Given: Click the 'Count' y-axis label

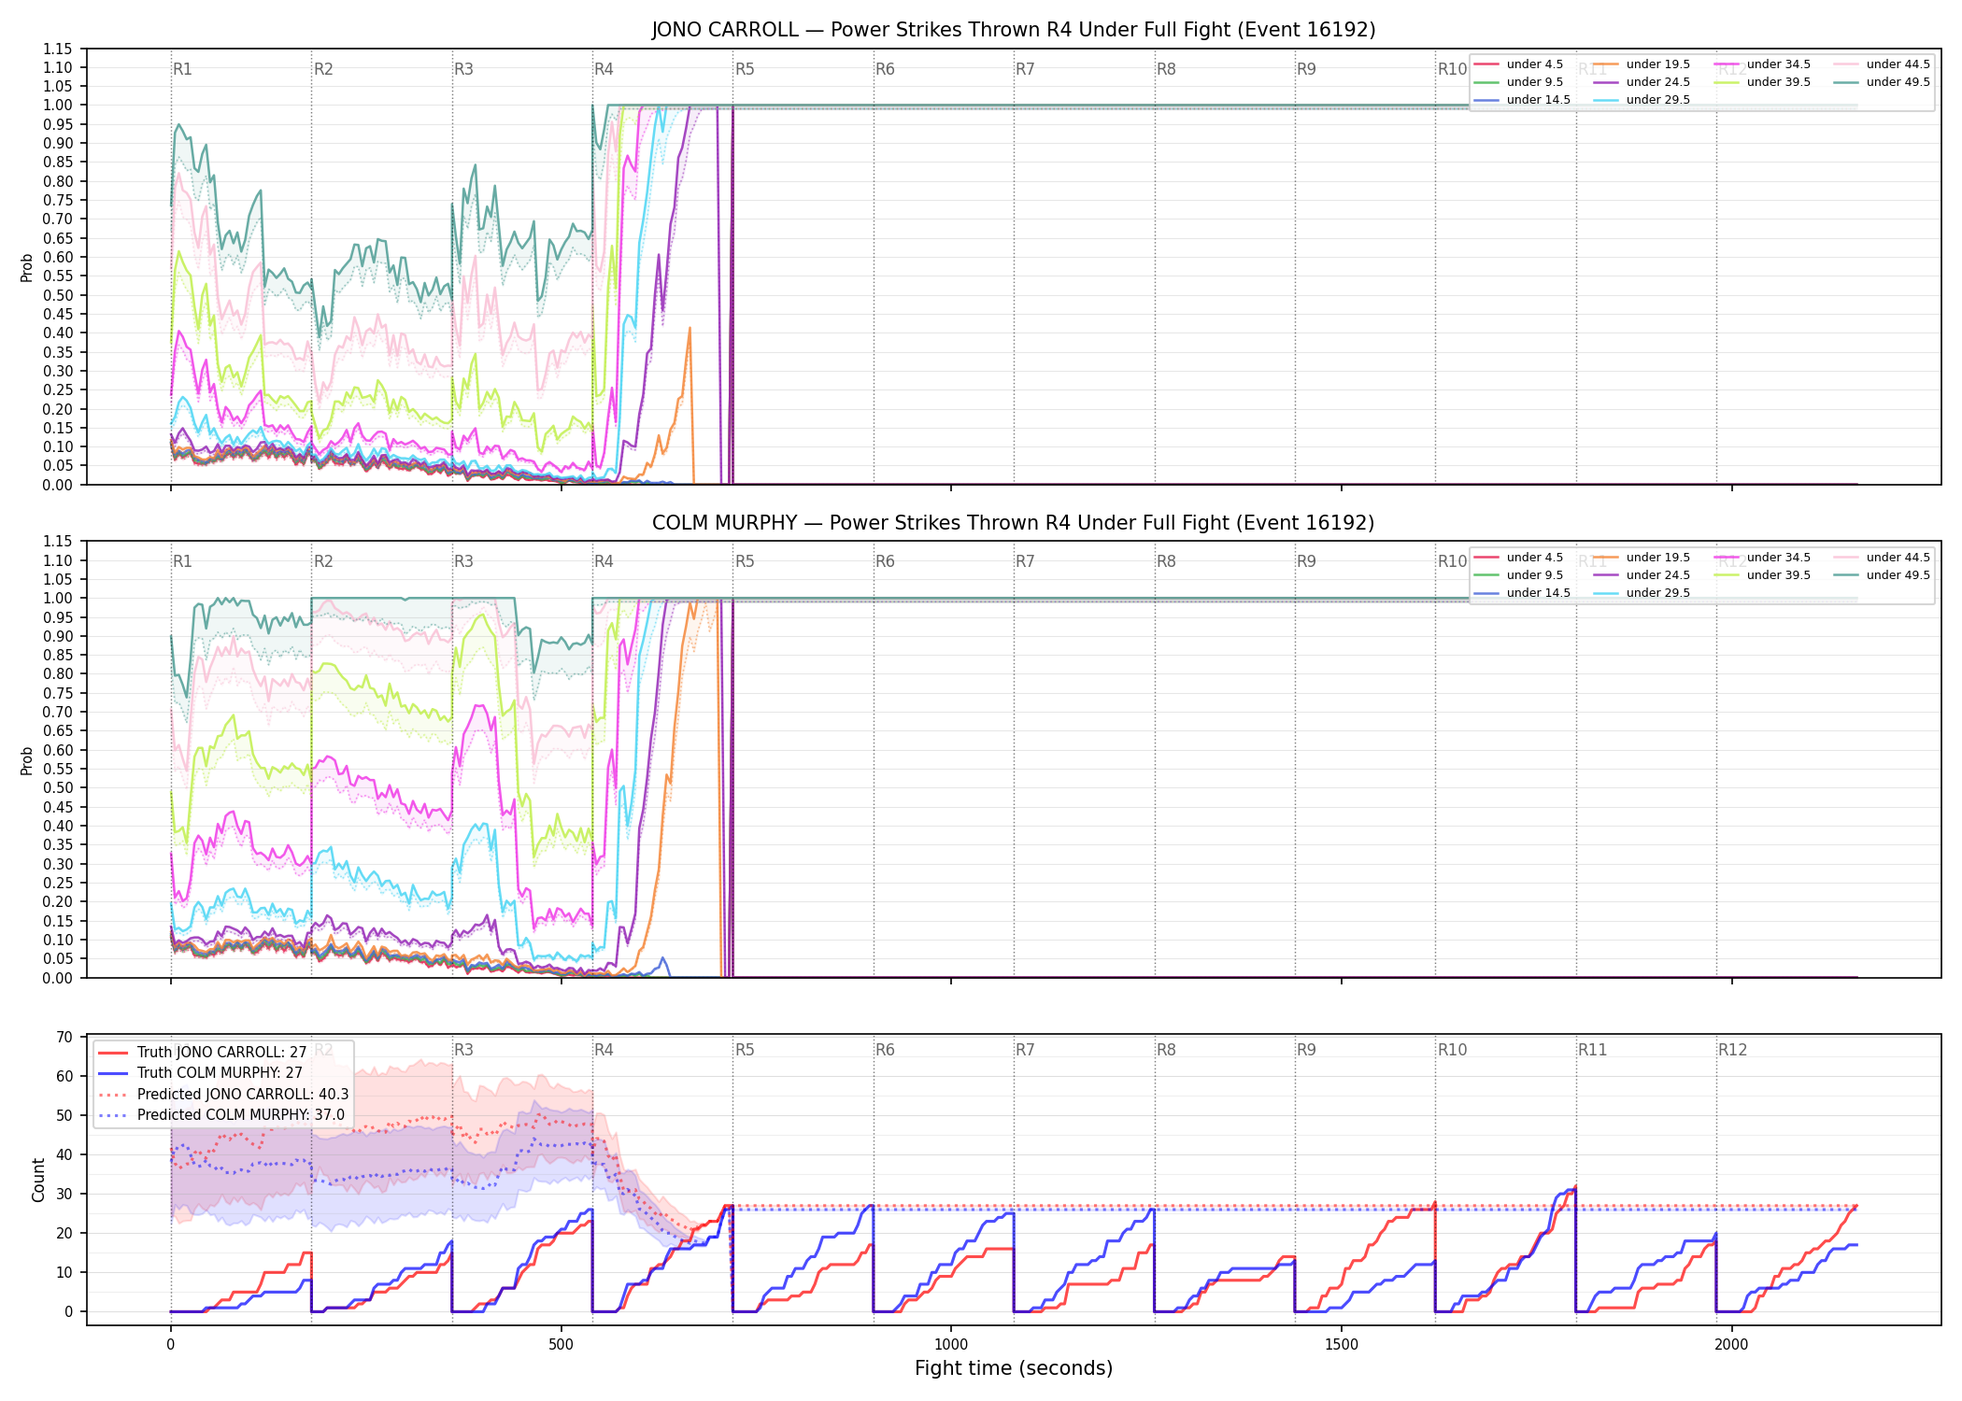Looking at the screenshot, I should coord(38,1180).
